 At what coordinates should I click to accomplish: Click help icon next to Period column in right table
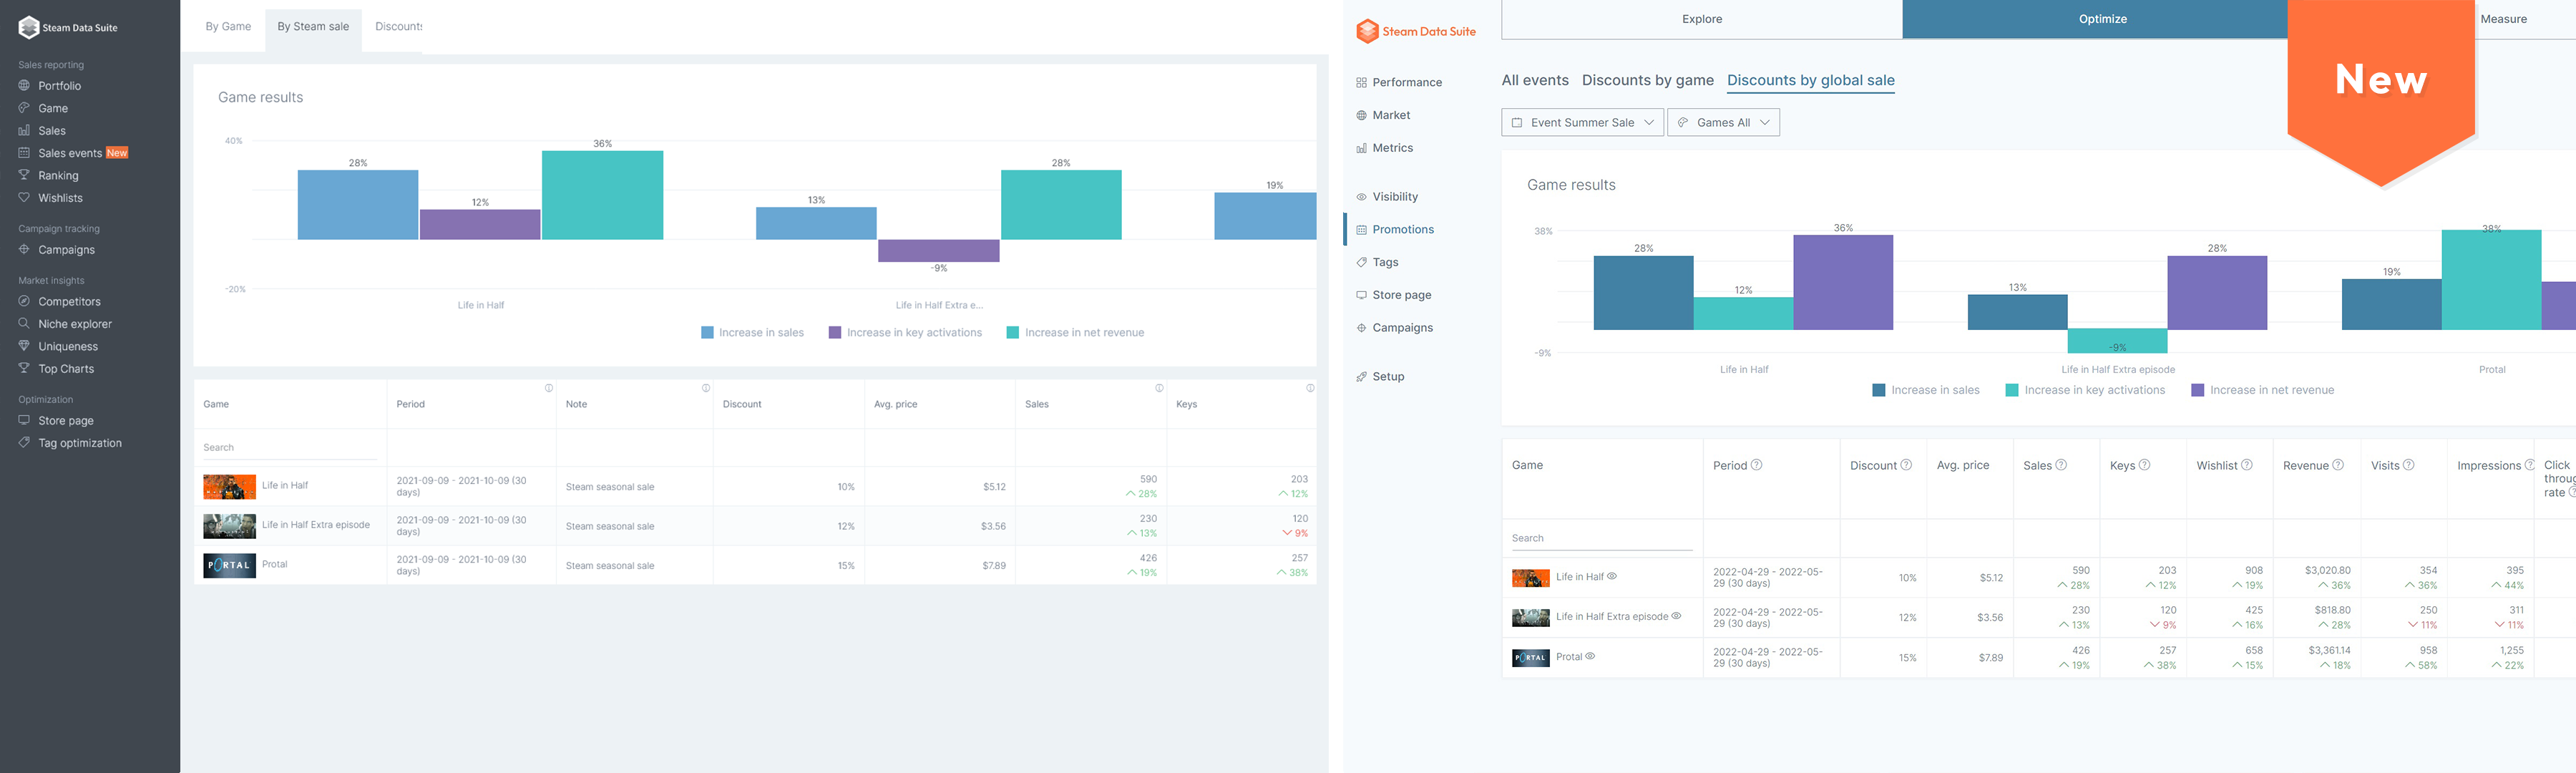(x=1756, y=465)
